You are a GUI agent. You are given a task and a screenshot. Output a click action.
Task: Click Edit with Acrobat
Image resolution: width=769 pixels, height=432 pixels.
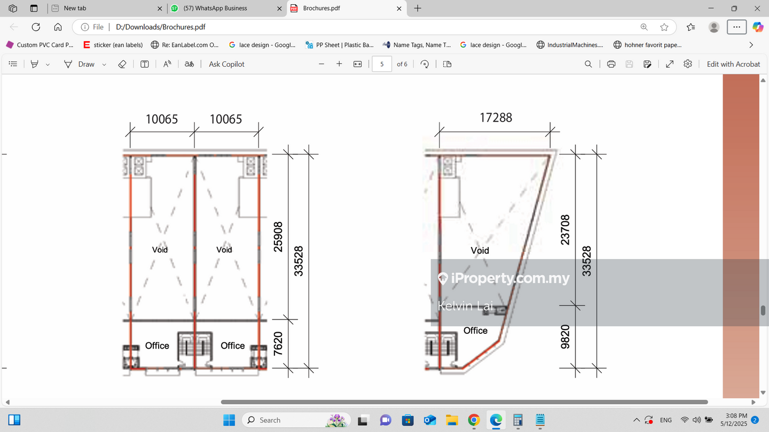[x=733, y=64]
